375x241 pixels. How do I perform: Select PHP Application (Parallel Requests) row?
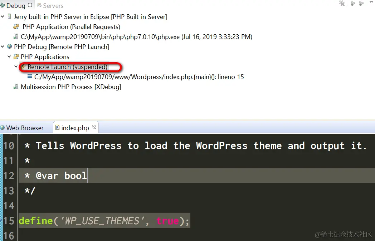coord(71,27)
